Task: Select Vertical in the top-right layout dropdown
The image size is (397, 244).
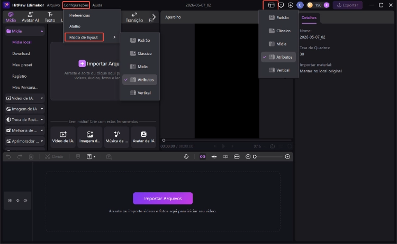Action: point(278,70)
